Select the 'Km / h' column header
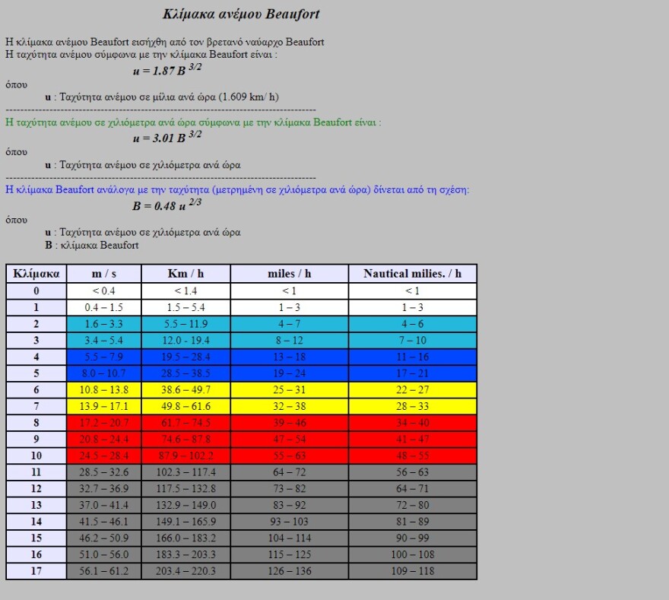Viewport: 669px width, 600px height. (x=185, y=274)
